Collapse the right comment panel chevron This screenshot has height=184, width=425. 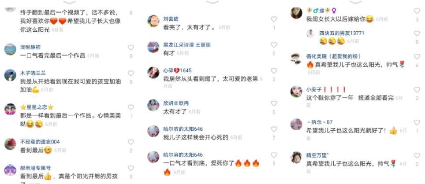[356, 2]
